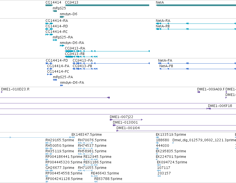Select the NetA-RA transcript label

(x=163, y=21)
